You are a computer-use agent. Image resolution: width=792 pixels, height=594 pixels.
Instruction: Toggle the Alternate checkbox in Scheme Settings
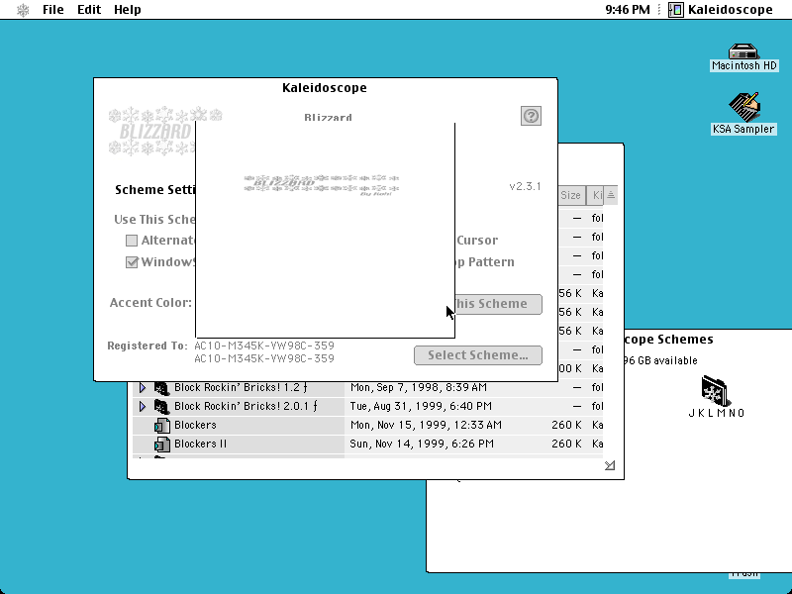[x=132, y=241]
